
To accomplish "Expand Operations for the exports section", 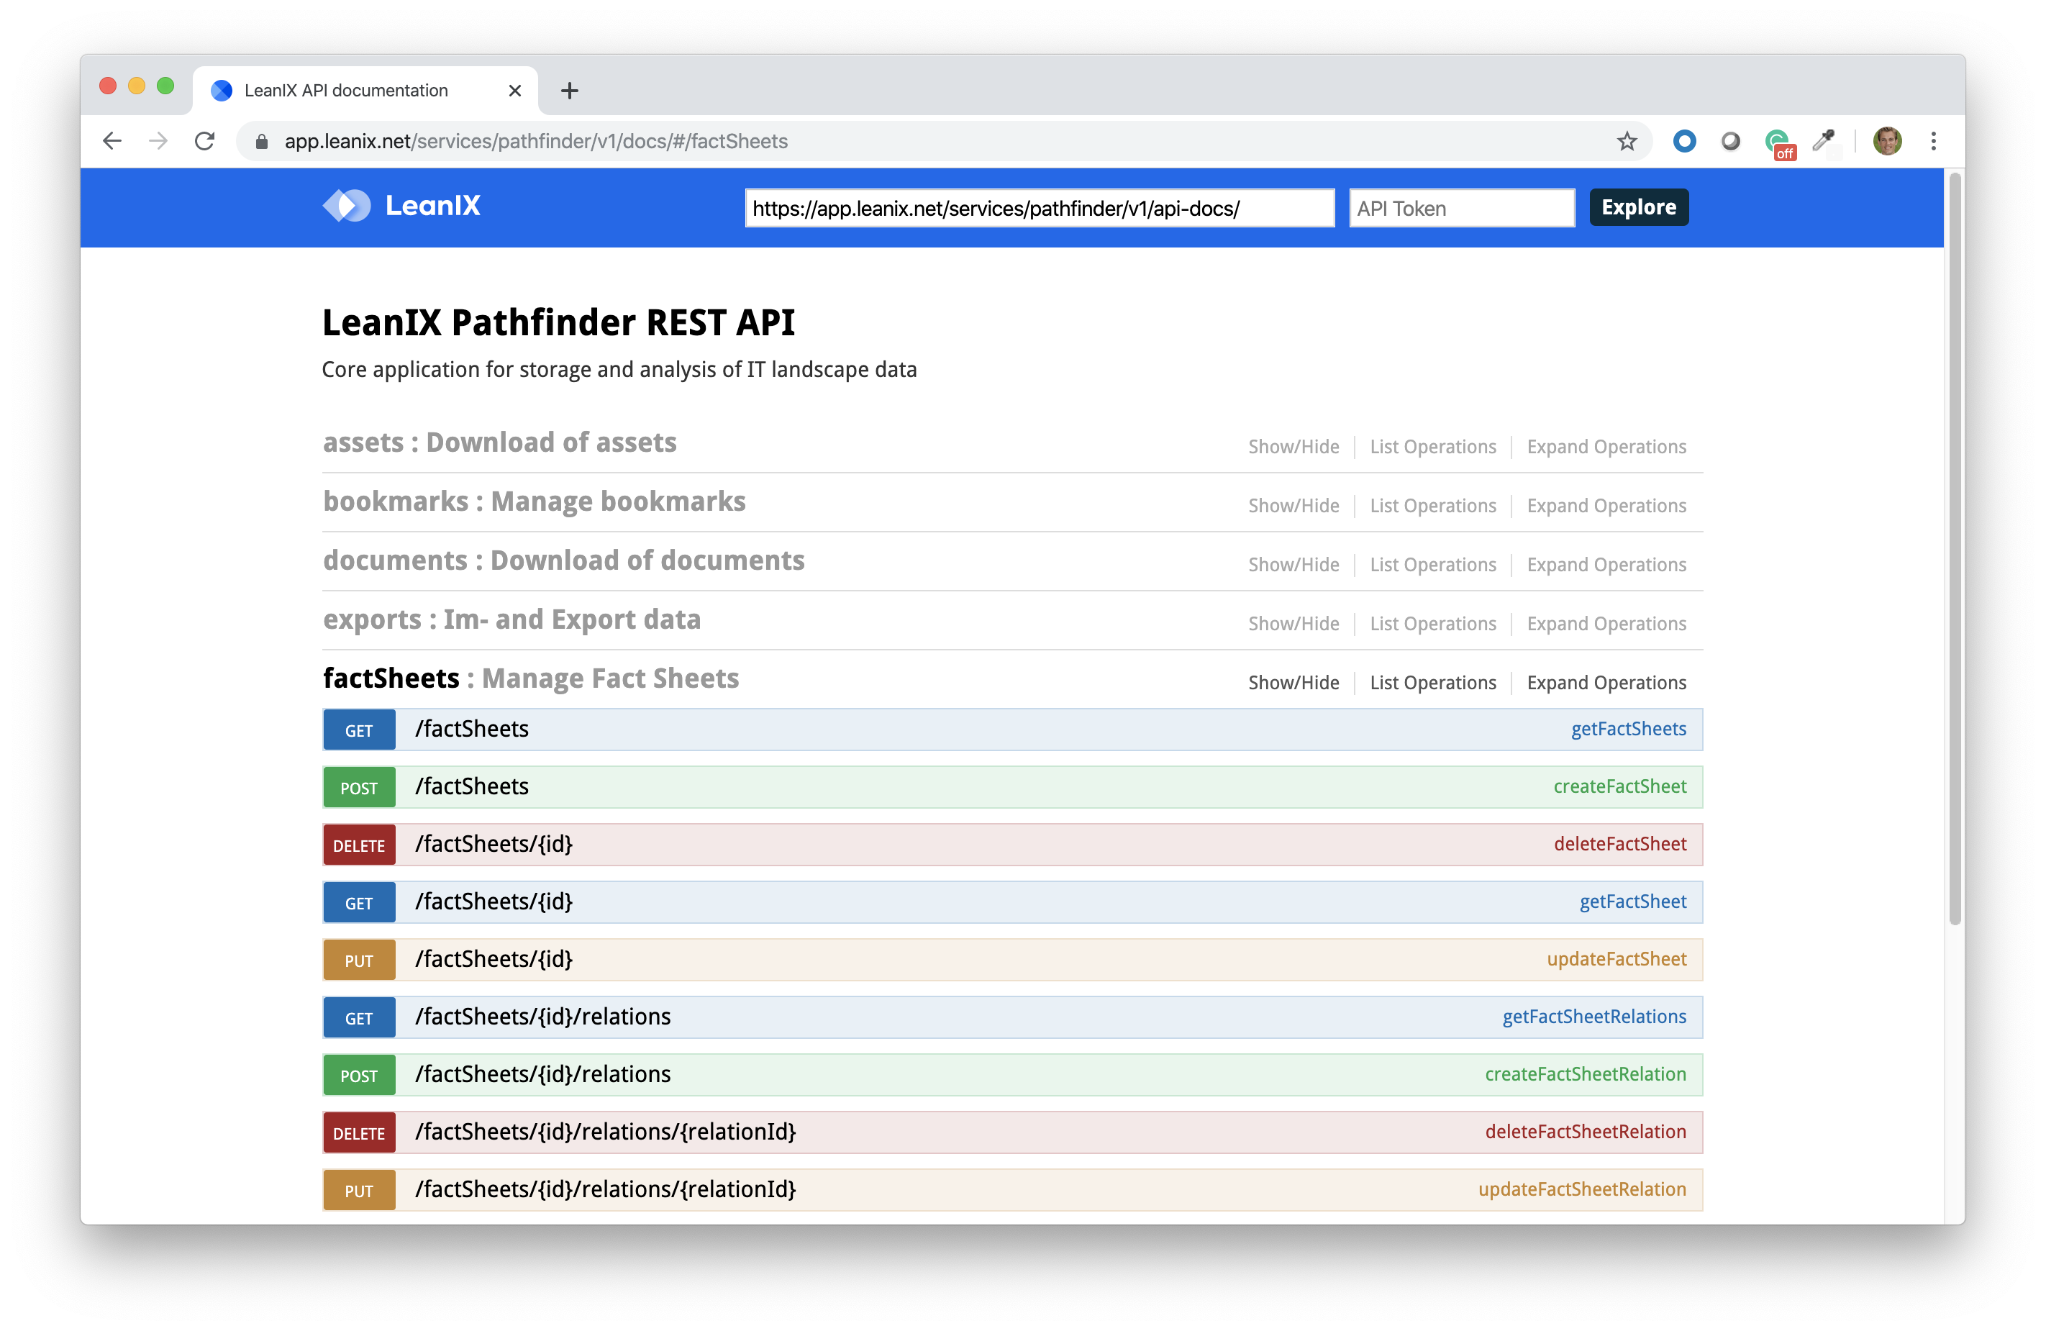I will [x=1606, y=623].
